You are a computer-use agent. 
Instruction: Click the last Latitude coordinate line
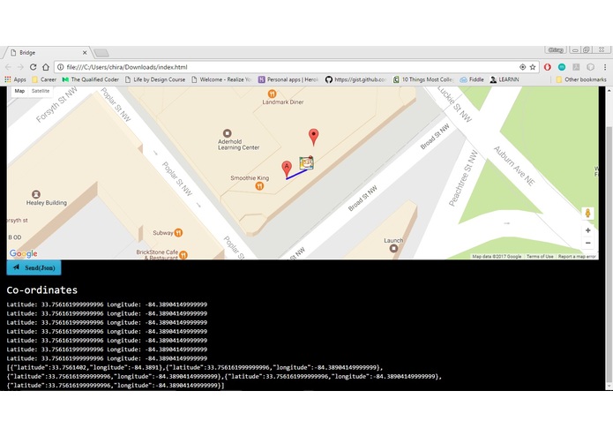[107, 358]
